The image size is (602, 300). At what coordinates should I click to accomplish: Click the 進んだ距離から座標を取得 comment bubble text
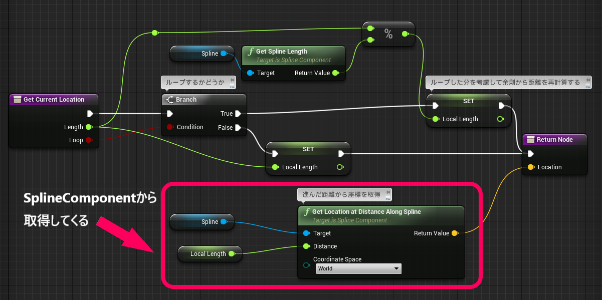[341, 194]
